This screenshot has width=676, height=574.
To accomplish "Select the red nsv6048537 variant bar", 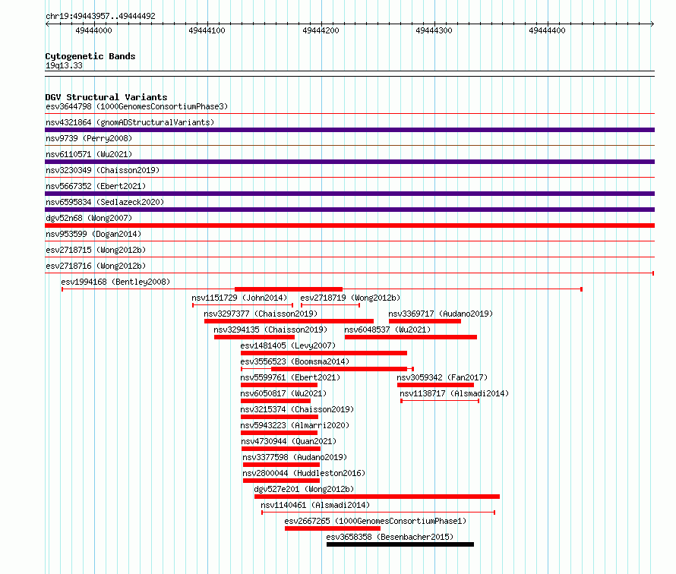I will 411,337.
